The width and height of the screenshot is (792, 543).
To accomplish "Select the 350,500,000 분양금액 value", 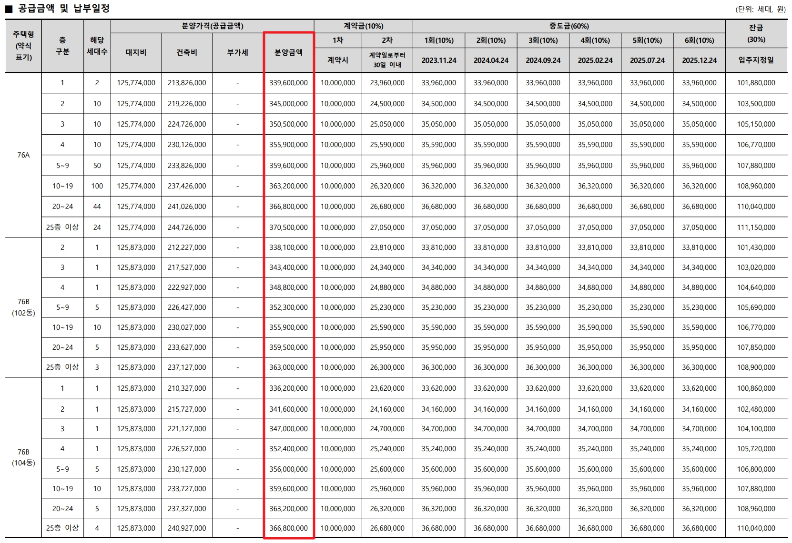I will [x=288, y=124].
